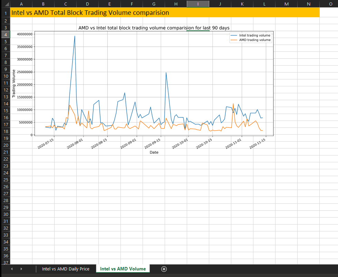Viewport: 338px width, 277px height.
Task: Select row 10 header
Action: [x=6, y=76]
